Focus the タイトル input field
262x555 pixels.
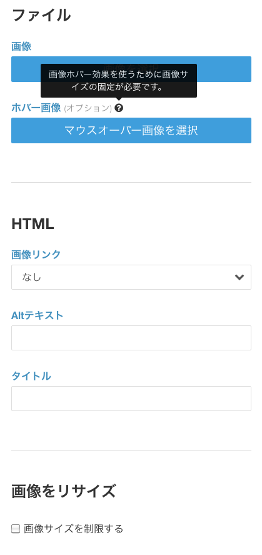[131, 399]
